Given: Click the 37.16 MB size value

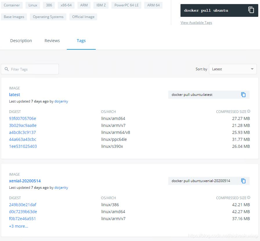Looking at the screenshot, I should pyautogui.click(x=241, y=219).
